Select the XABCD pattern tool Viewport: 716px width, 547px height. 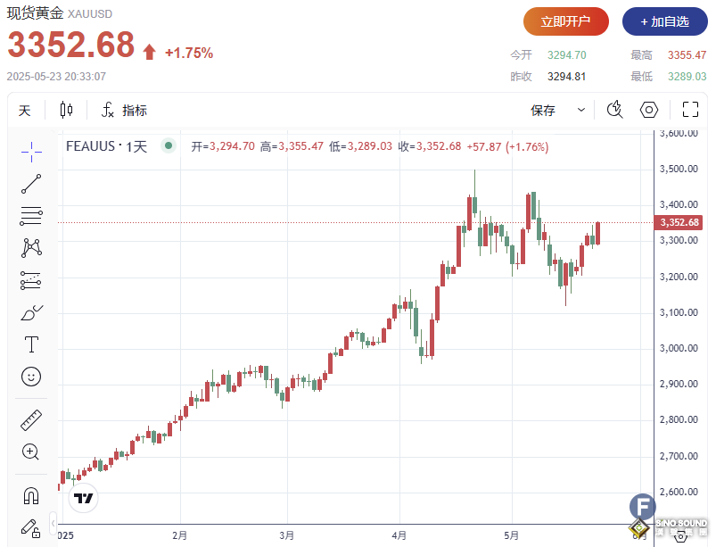(31, 248)
